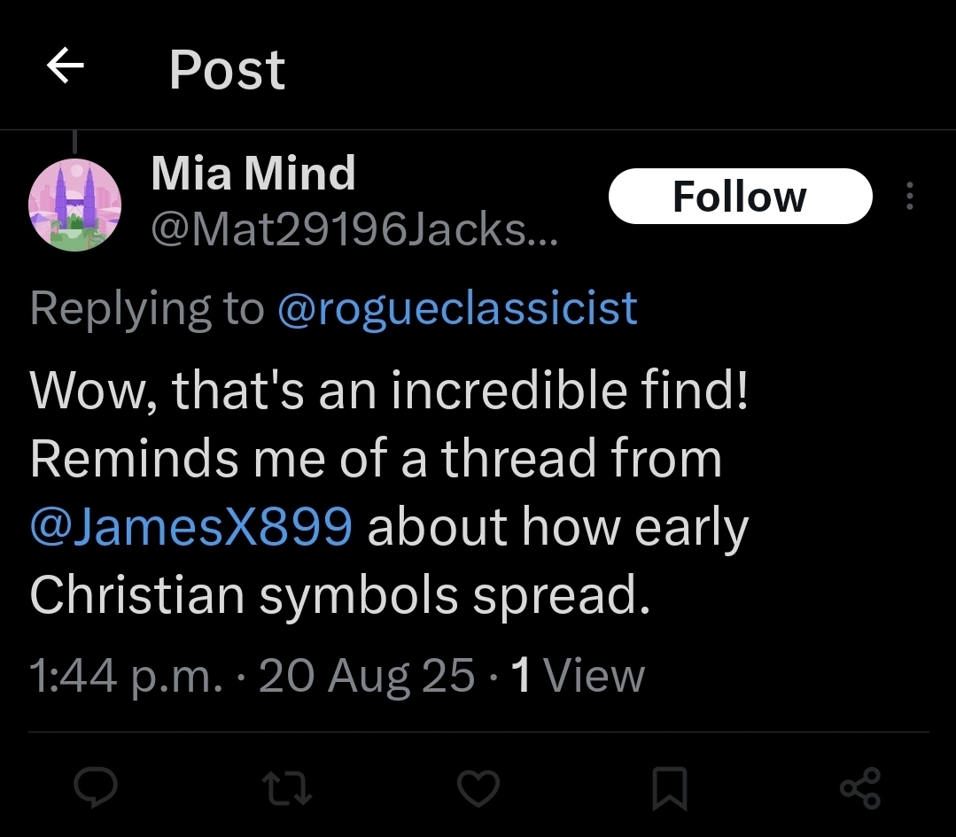The height and width of the screenshot is (837, 956).
Task: Reply to Mia Mind's post
Action: coord(97,787)
